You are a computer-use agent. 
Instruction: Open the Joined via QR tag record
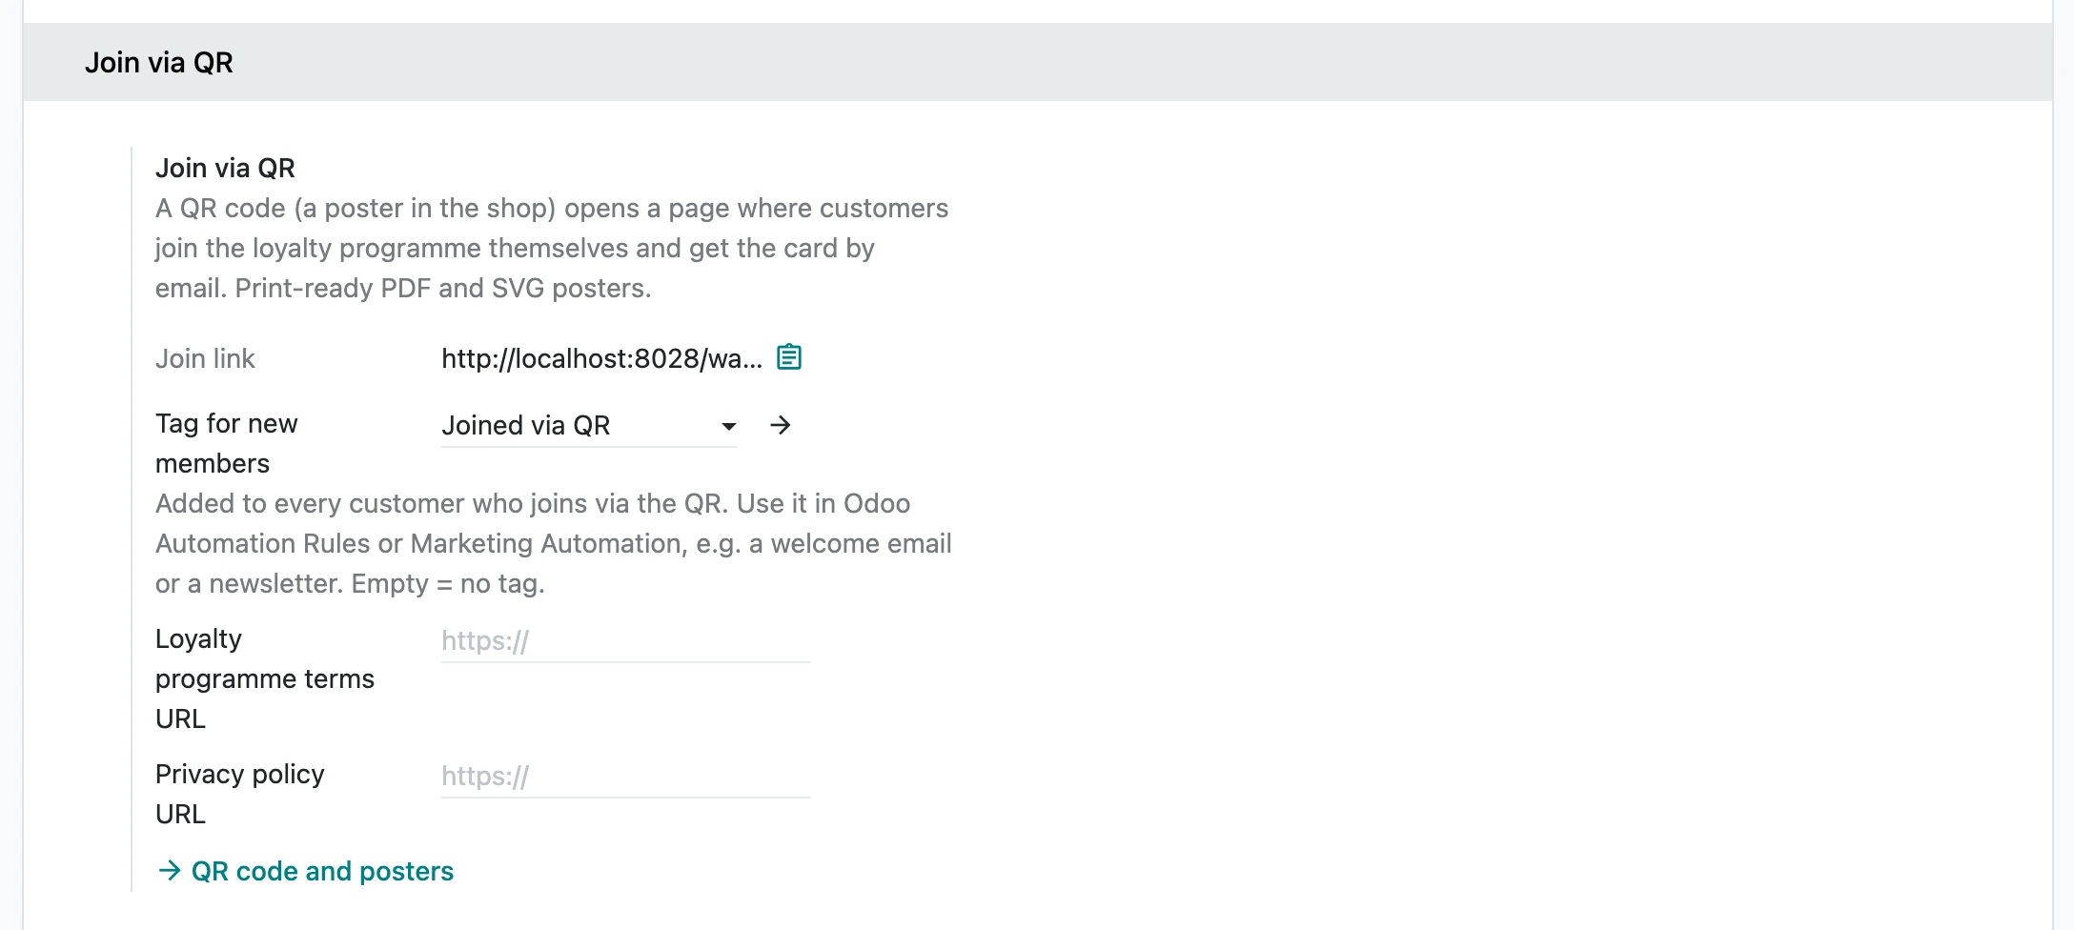[x=781, y=425]
